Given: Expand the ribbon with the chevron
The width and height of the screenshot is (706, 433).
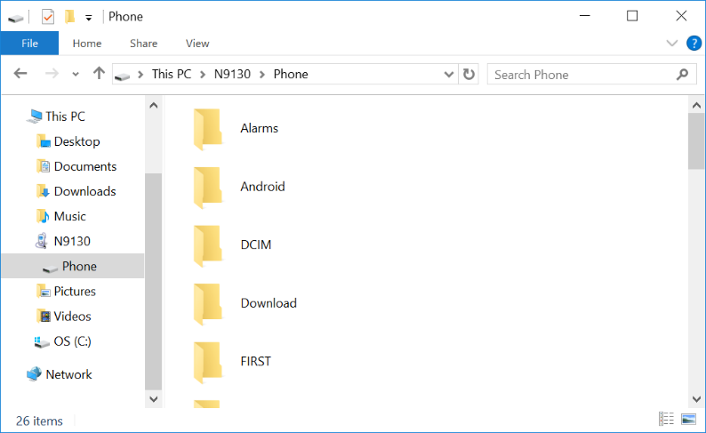Looking at the screenshot, I should coord(672,44).
